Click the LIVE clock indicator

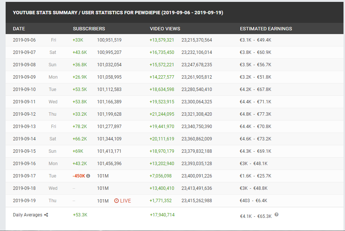click(122, 201)
